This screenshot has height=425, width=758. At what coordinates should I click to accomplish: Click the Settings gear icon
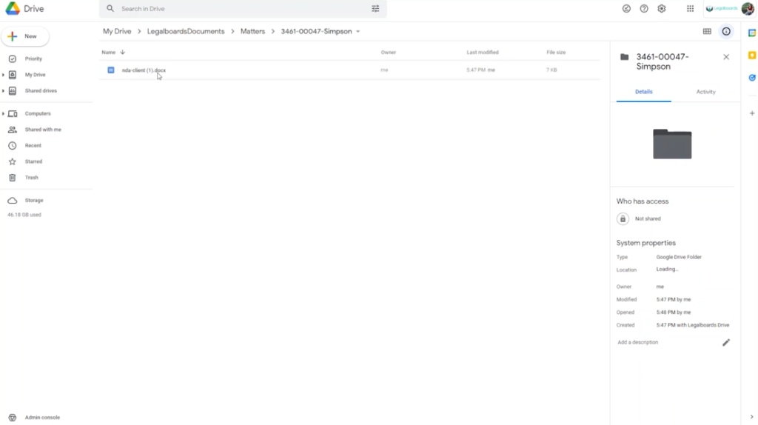[x=662, y=9]
